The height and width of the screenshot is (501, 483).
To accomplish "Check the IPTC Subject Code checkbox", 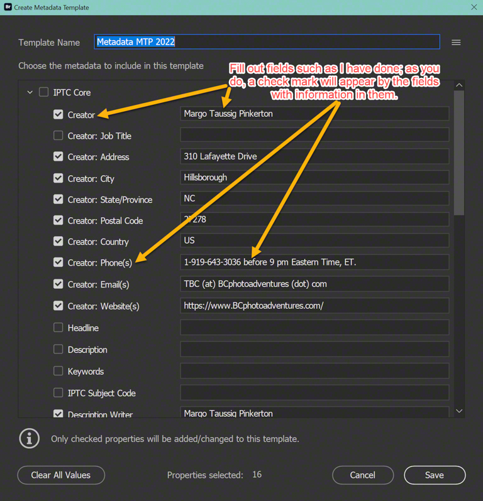I will [x=58, y=392].
